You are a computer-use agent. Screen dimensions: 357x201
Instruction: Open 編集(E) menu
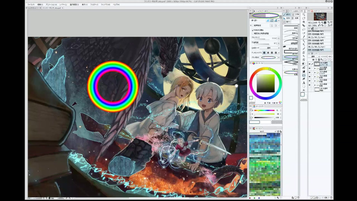tap(40, 4)
